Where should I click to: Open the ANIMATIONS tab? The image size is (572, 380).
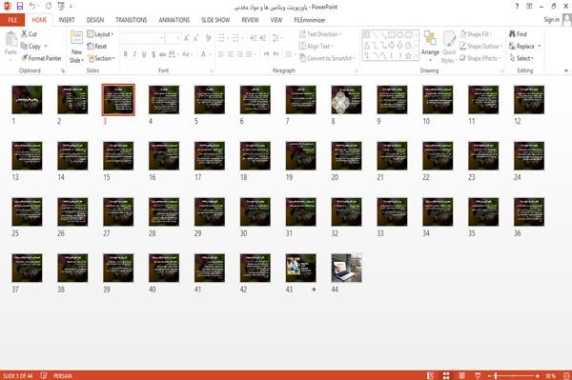tap(174, 20)
